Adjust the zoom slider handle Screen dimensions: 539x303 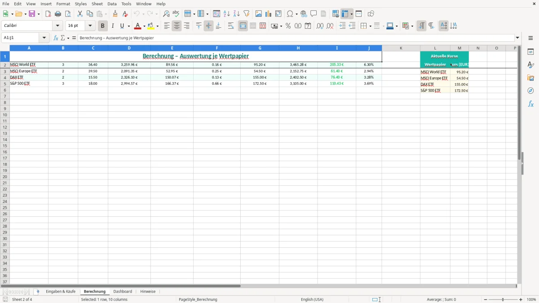click(x=503, y=299)
